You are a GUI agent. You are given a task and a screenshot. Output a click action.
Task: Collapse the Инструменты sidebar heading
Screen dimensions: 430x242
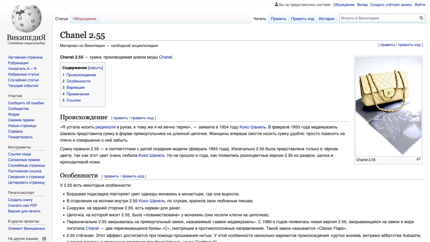coord(19,147)
